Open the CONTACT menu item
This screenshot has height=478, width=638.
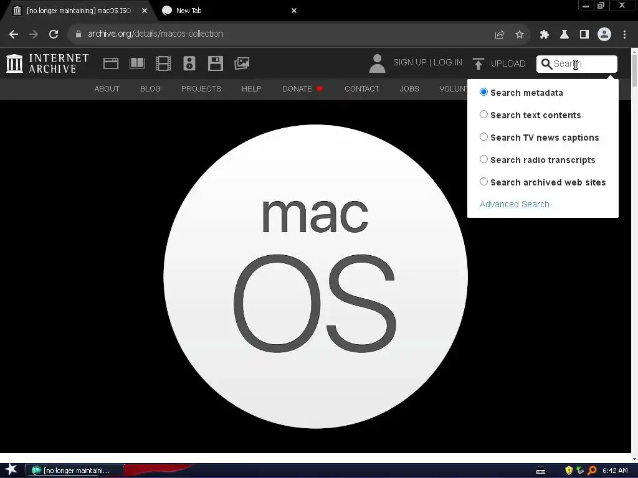coord(362,88)
